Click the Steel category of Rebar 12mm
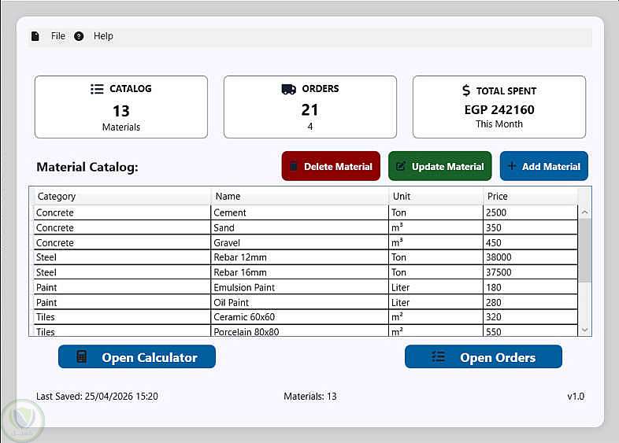 coord(122,257)
